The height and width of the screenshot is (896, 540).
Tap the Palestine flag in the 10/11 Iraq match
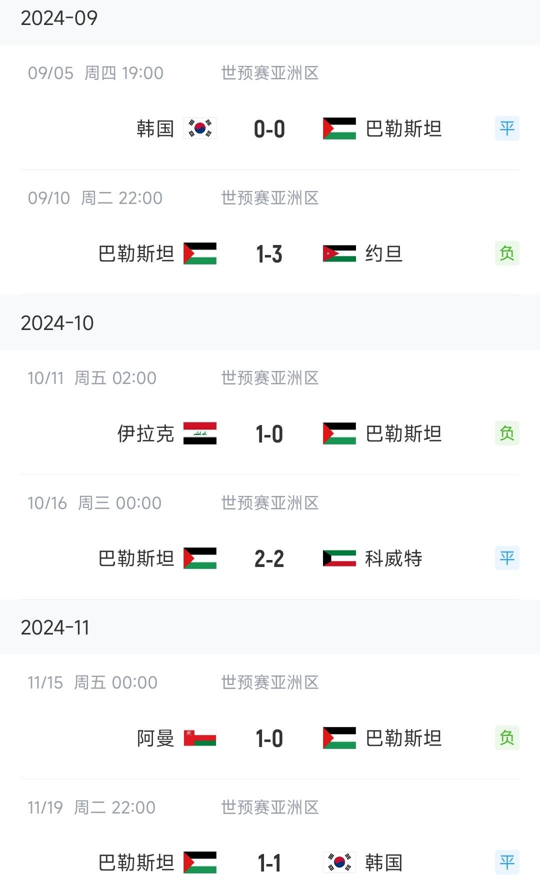click(339, 433)
